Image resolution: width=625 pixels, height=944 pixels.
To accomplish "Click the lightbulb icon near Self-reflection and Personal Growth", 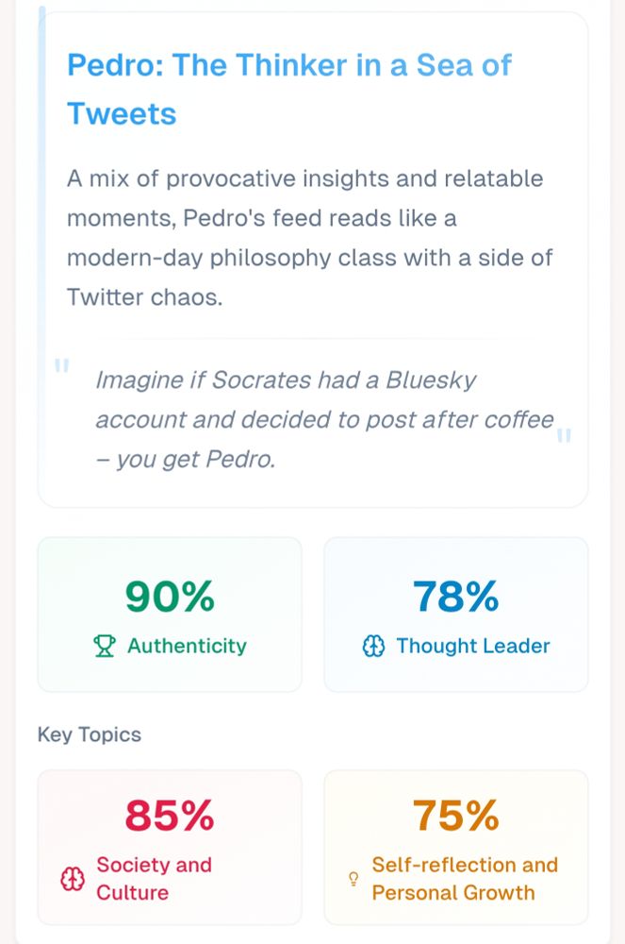I will point(353,879).
